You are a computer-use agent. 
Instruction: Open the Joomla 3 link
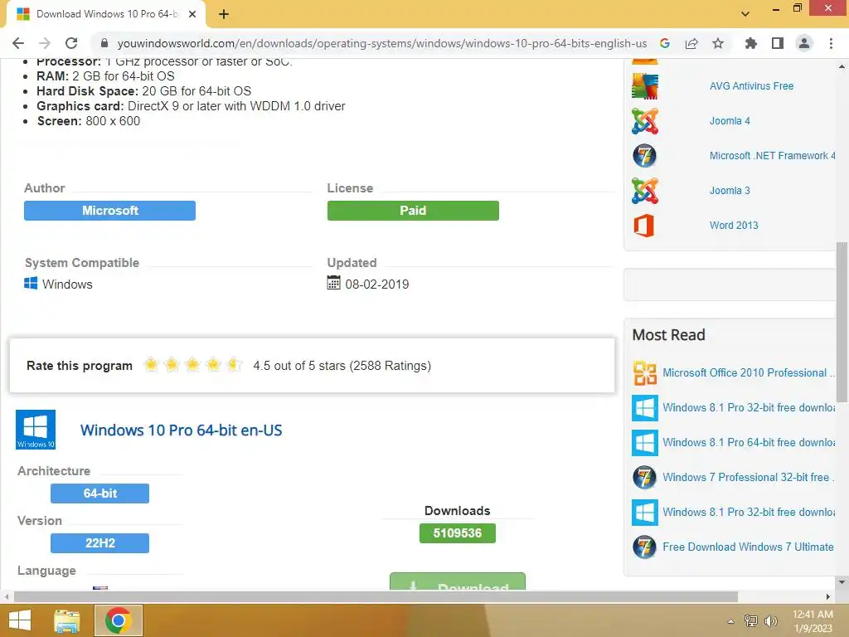point(730,191)
